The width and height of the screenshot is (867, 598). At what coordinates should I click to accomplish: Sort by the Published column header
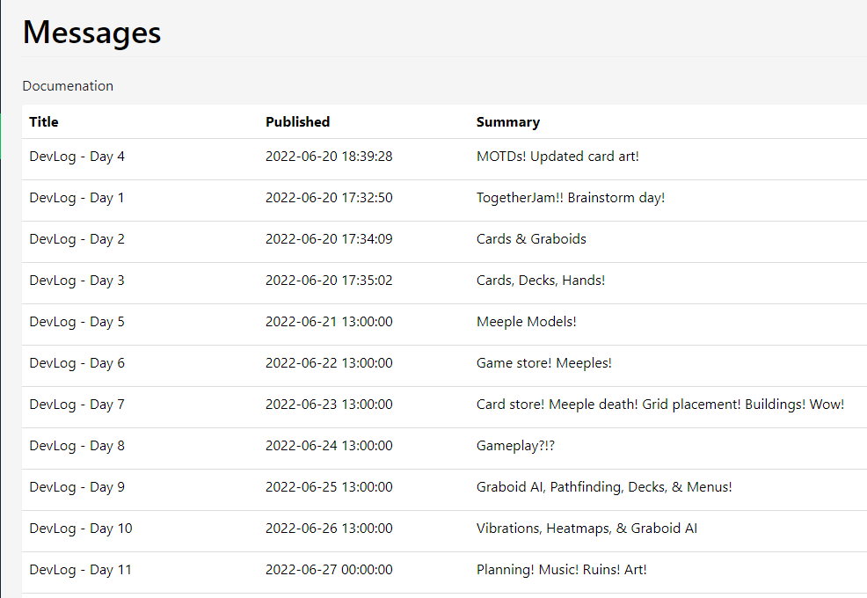click(298, 122)
